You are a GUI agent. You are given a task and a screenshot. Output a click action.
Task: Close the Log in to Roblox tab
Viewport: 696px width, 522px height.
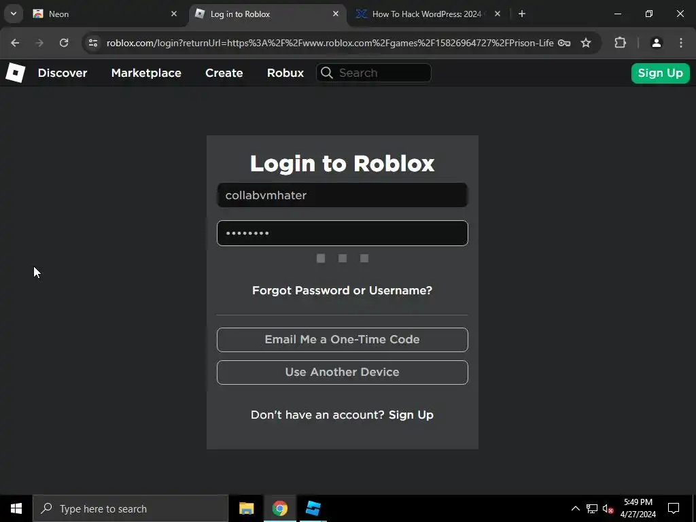click(336, 14)
